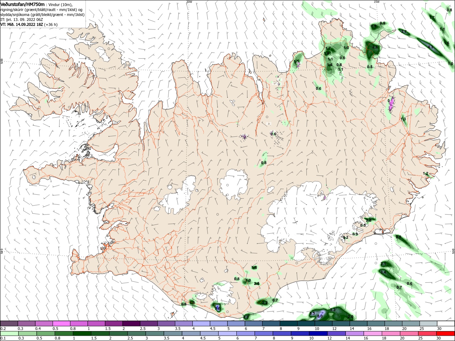
Task: Click the 1.2 precipitation value on the east coast
Action: [425, 173]
